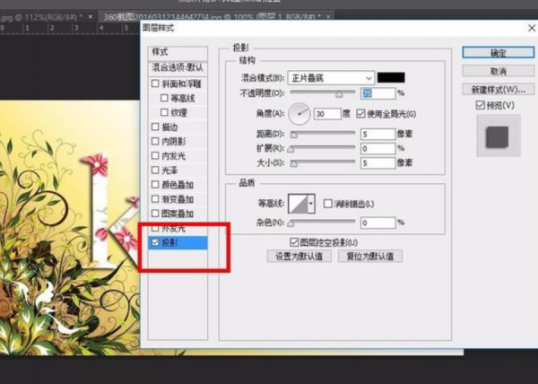Enable 内发光 checkbox

[x=155, y=156]
